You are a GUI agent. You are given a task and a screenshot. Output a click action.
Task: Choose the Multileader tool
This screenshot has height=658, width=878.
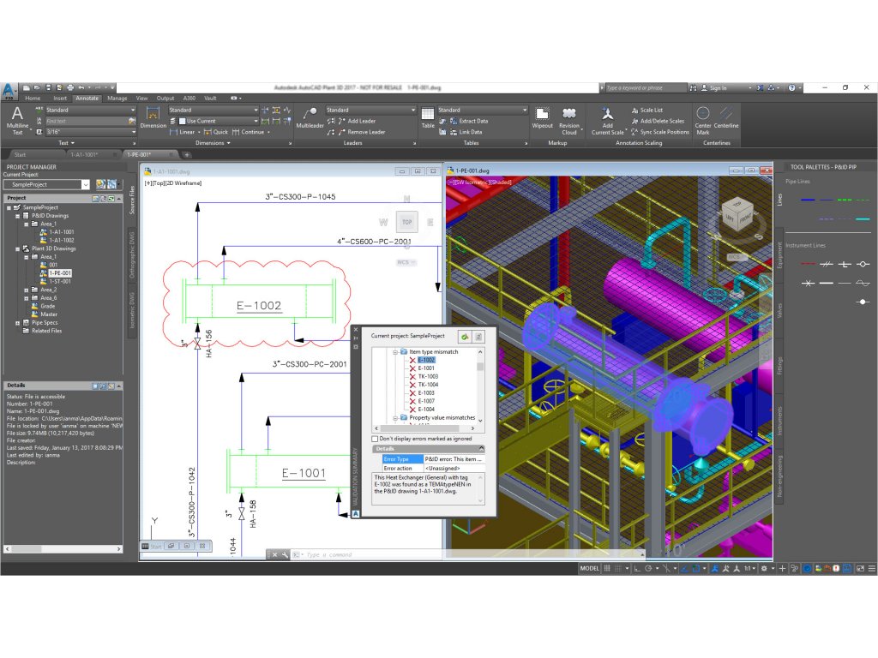tap(310, 117)
